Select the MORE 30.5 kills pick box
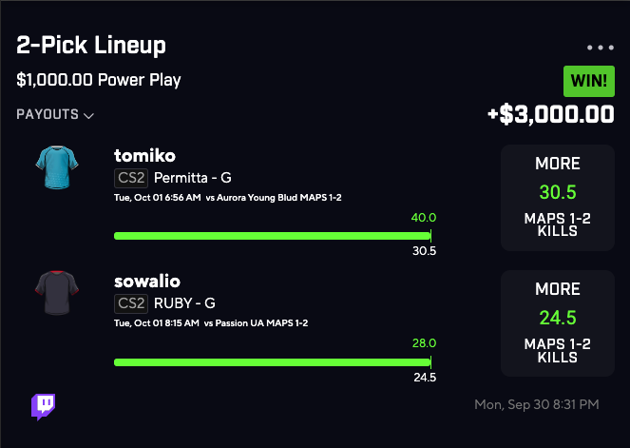Viewport: 630px width, 448px height. click(x=557, y=198)
